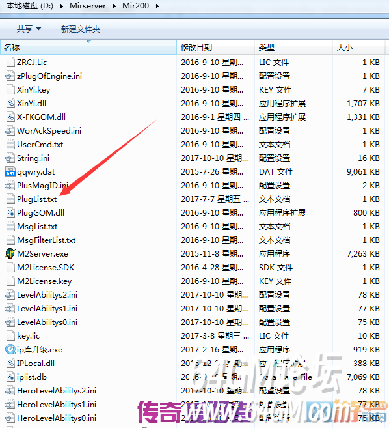Select the M2Server.exe application icon
The image size is (389, 428).
pyautogui.click(x=10, y=253)
